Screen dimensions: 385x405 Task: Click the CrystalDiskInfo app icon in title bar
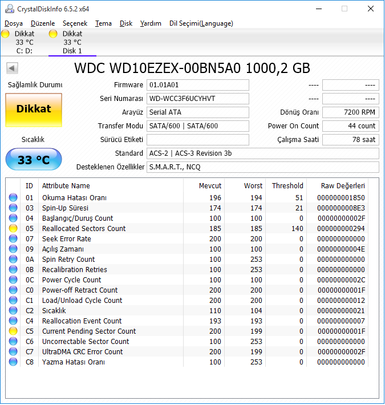click(x=10, y=9)
